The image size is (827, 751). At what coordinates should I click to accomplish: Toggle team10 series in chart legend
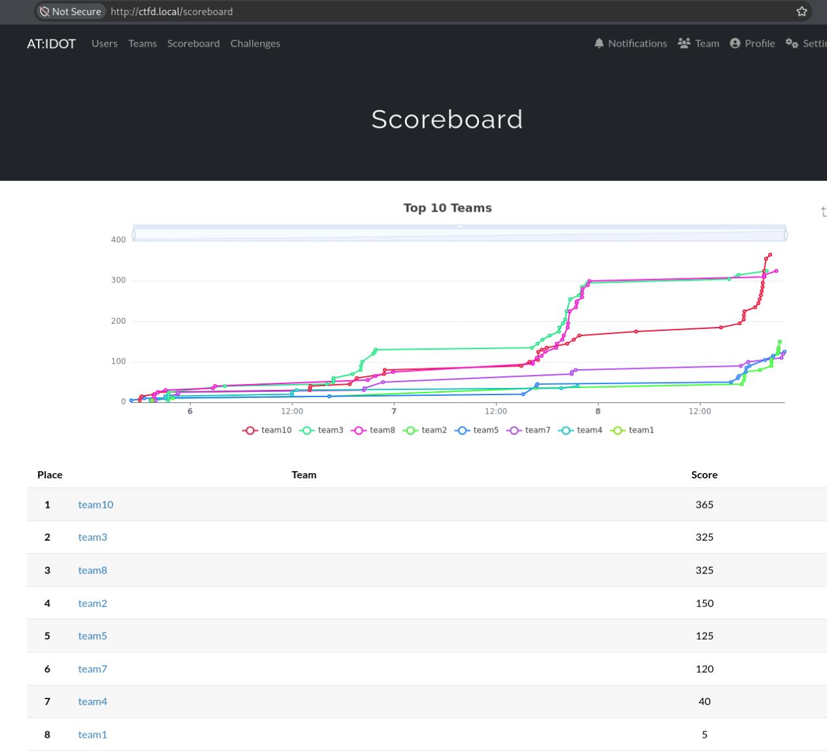click(x=267, y=430)
